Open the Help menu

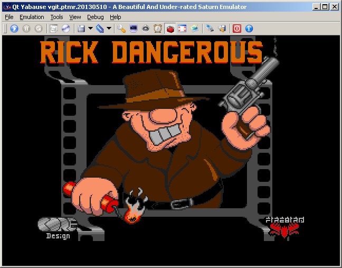pyautogui.click(x=116, y=17)
